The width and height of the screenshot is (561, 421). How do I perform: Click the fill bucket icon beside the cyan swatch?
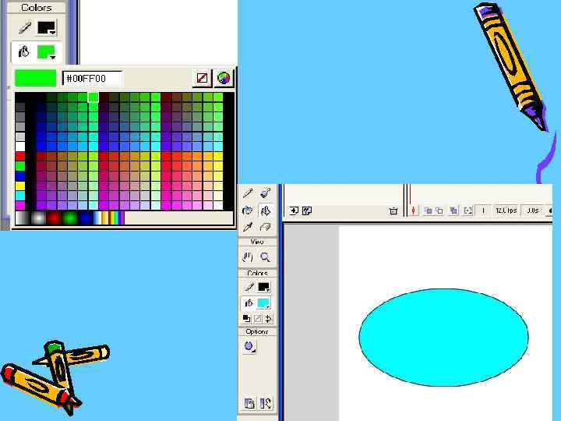pyautogui.click(x=249, y=303)
